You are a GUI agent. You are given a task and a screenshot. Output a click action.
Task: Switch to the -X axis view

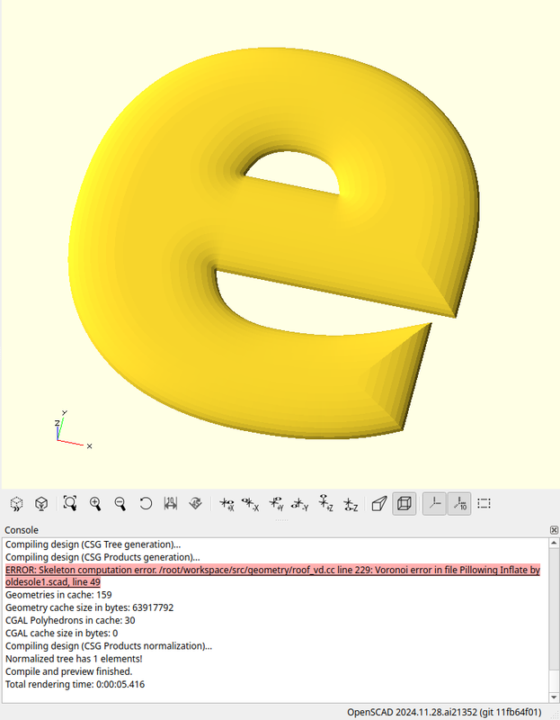tap(251, 504)
